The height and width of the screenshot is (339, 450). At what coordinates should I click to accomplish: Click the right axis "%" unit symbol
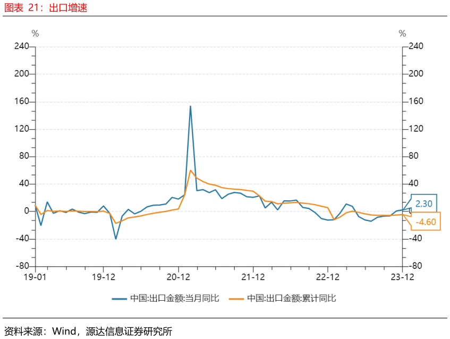click(402, 33)
